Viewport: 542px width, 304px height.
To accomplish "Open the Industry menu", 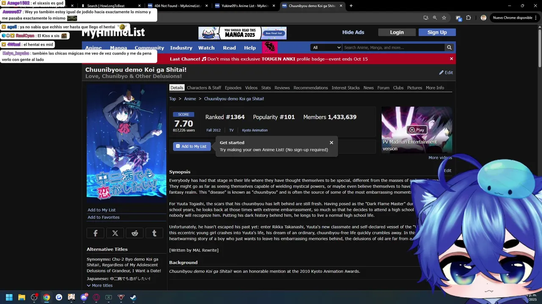I will 181,48.
